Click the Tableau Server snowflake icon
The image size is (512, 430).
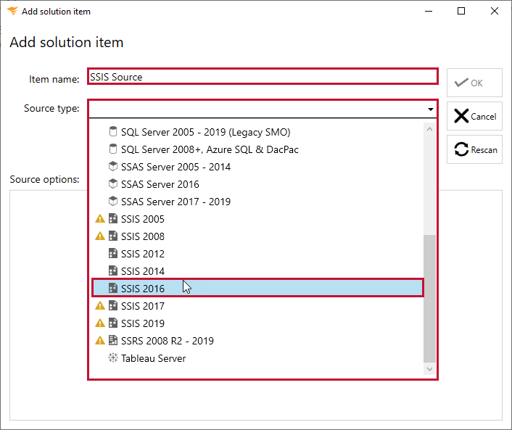coord(112,357)
